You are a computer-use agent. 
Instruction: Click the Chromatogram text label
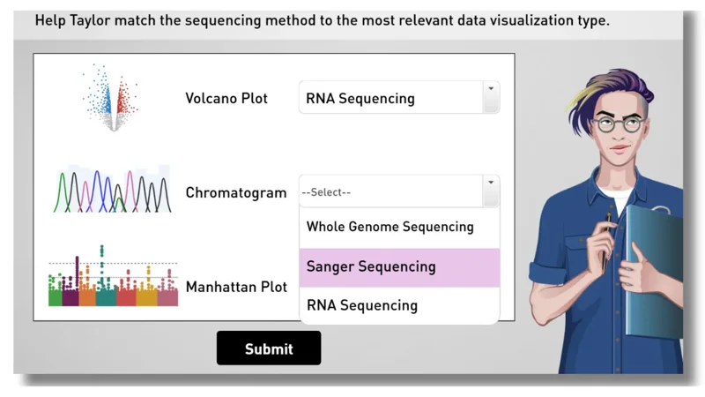pyautogui.click(x=236, y=192)
